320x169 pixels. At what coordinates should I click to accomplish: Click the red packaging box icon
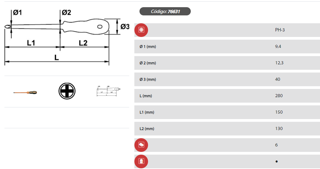coord(141,145)
